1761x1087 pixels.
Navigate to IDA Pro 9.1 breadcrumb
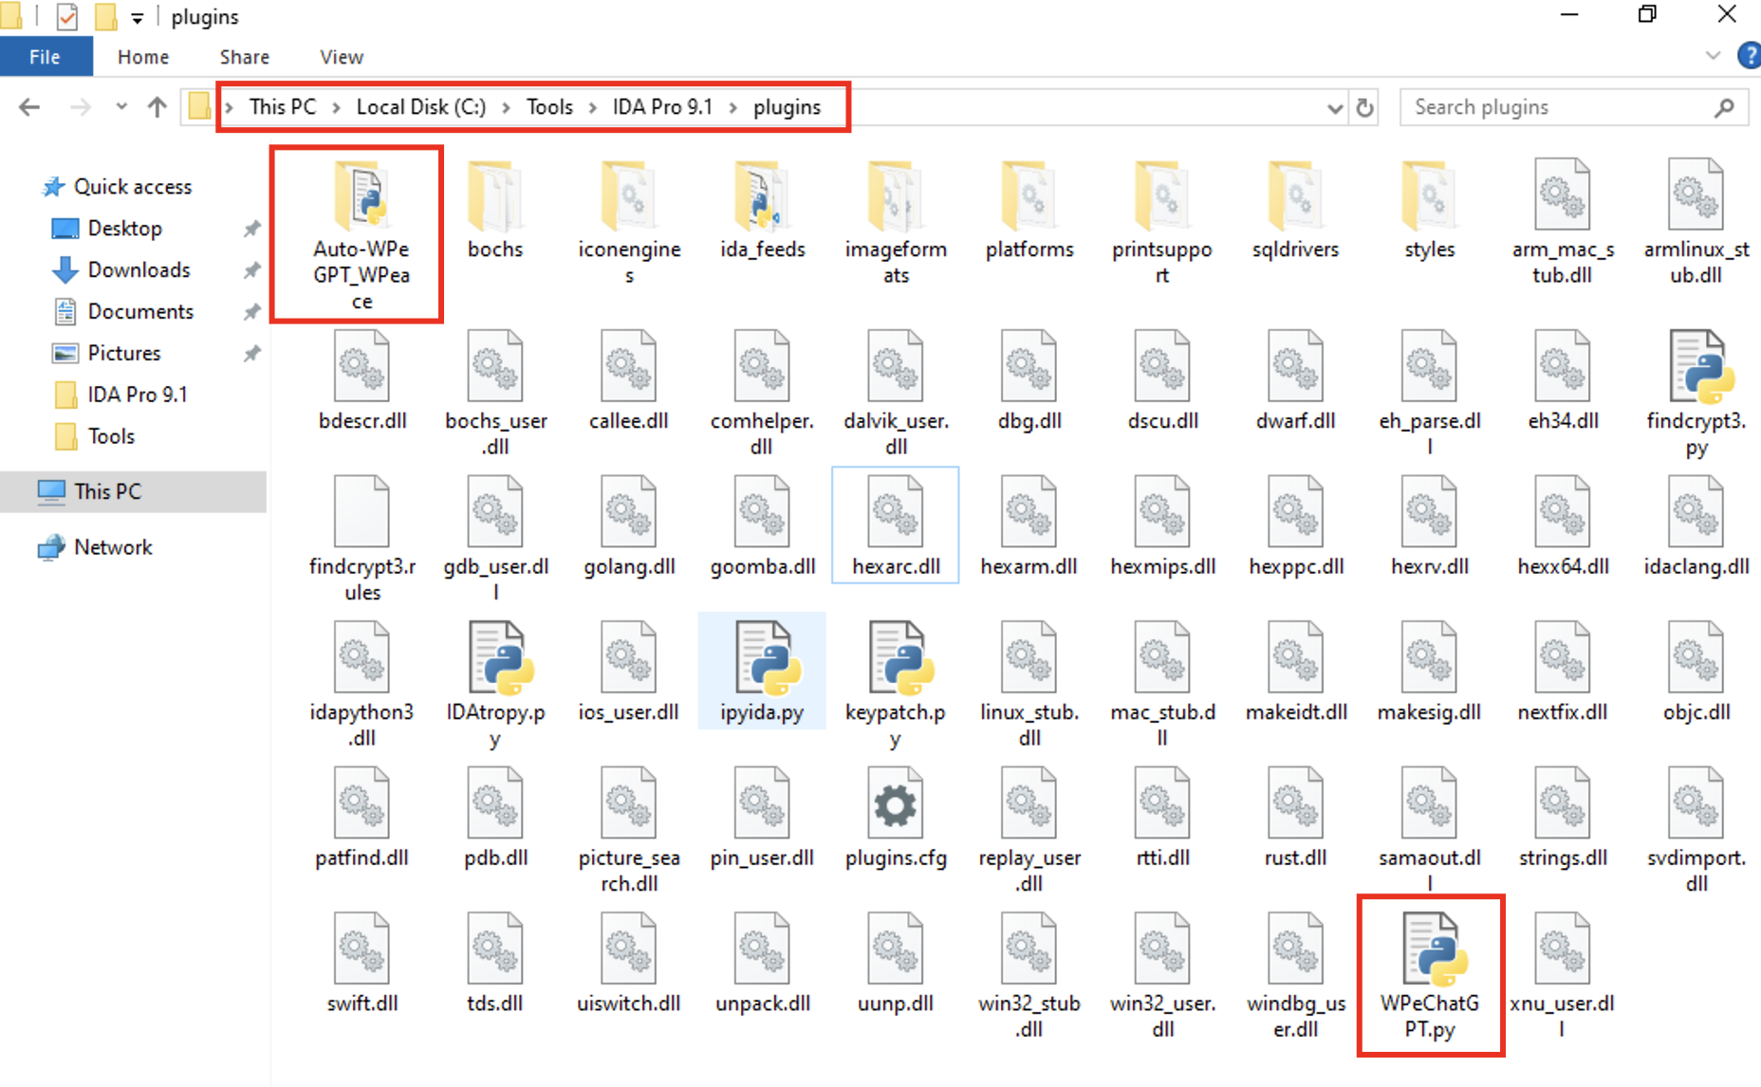662,107
